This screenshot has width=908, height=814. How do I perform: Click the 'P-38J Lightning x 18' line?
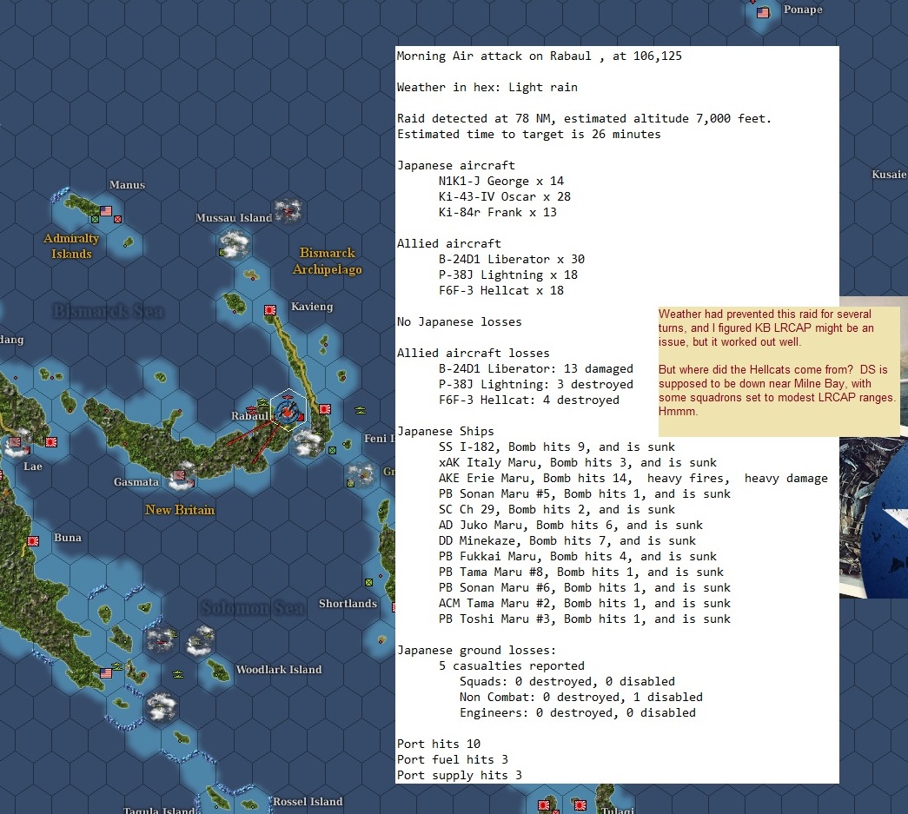[507, 275]
